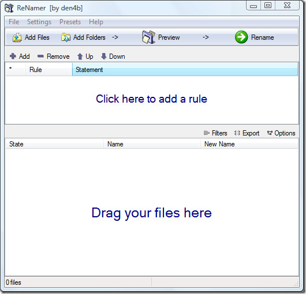Viewport: 306px width, 294px height.
Task: Click the green Rename arrow icon
Action: point(241,37)
